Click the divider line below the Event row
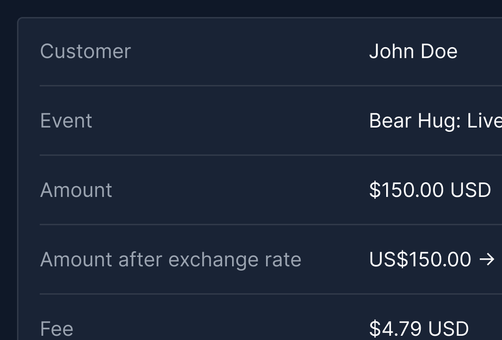This screenshot has height=340, width=502. (x=236, y=155)
